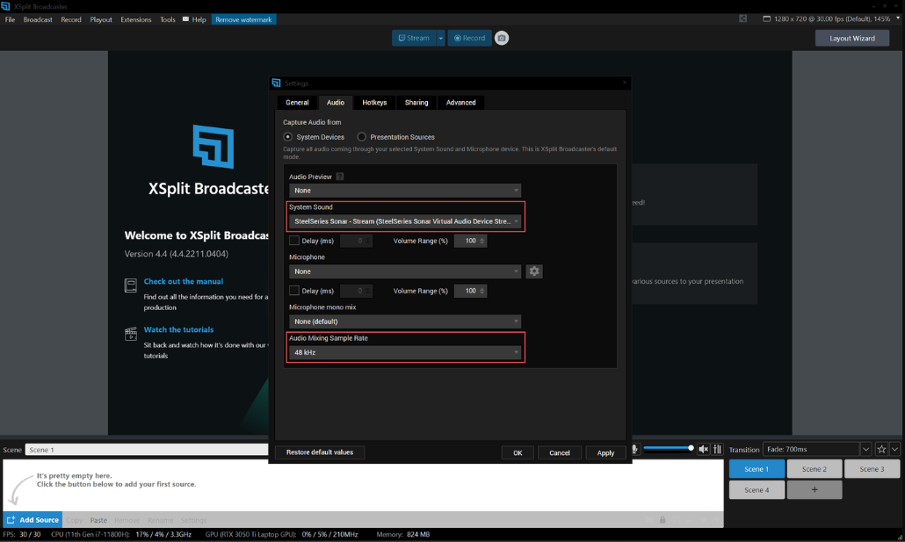905x542 pixels.
Task: Click Restore default values button
Action: coord(320,452)
